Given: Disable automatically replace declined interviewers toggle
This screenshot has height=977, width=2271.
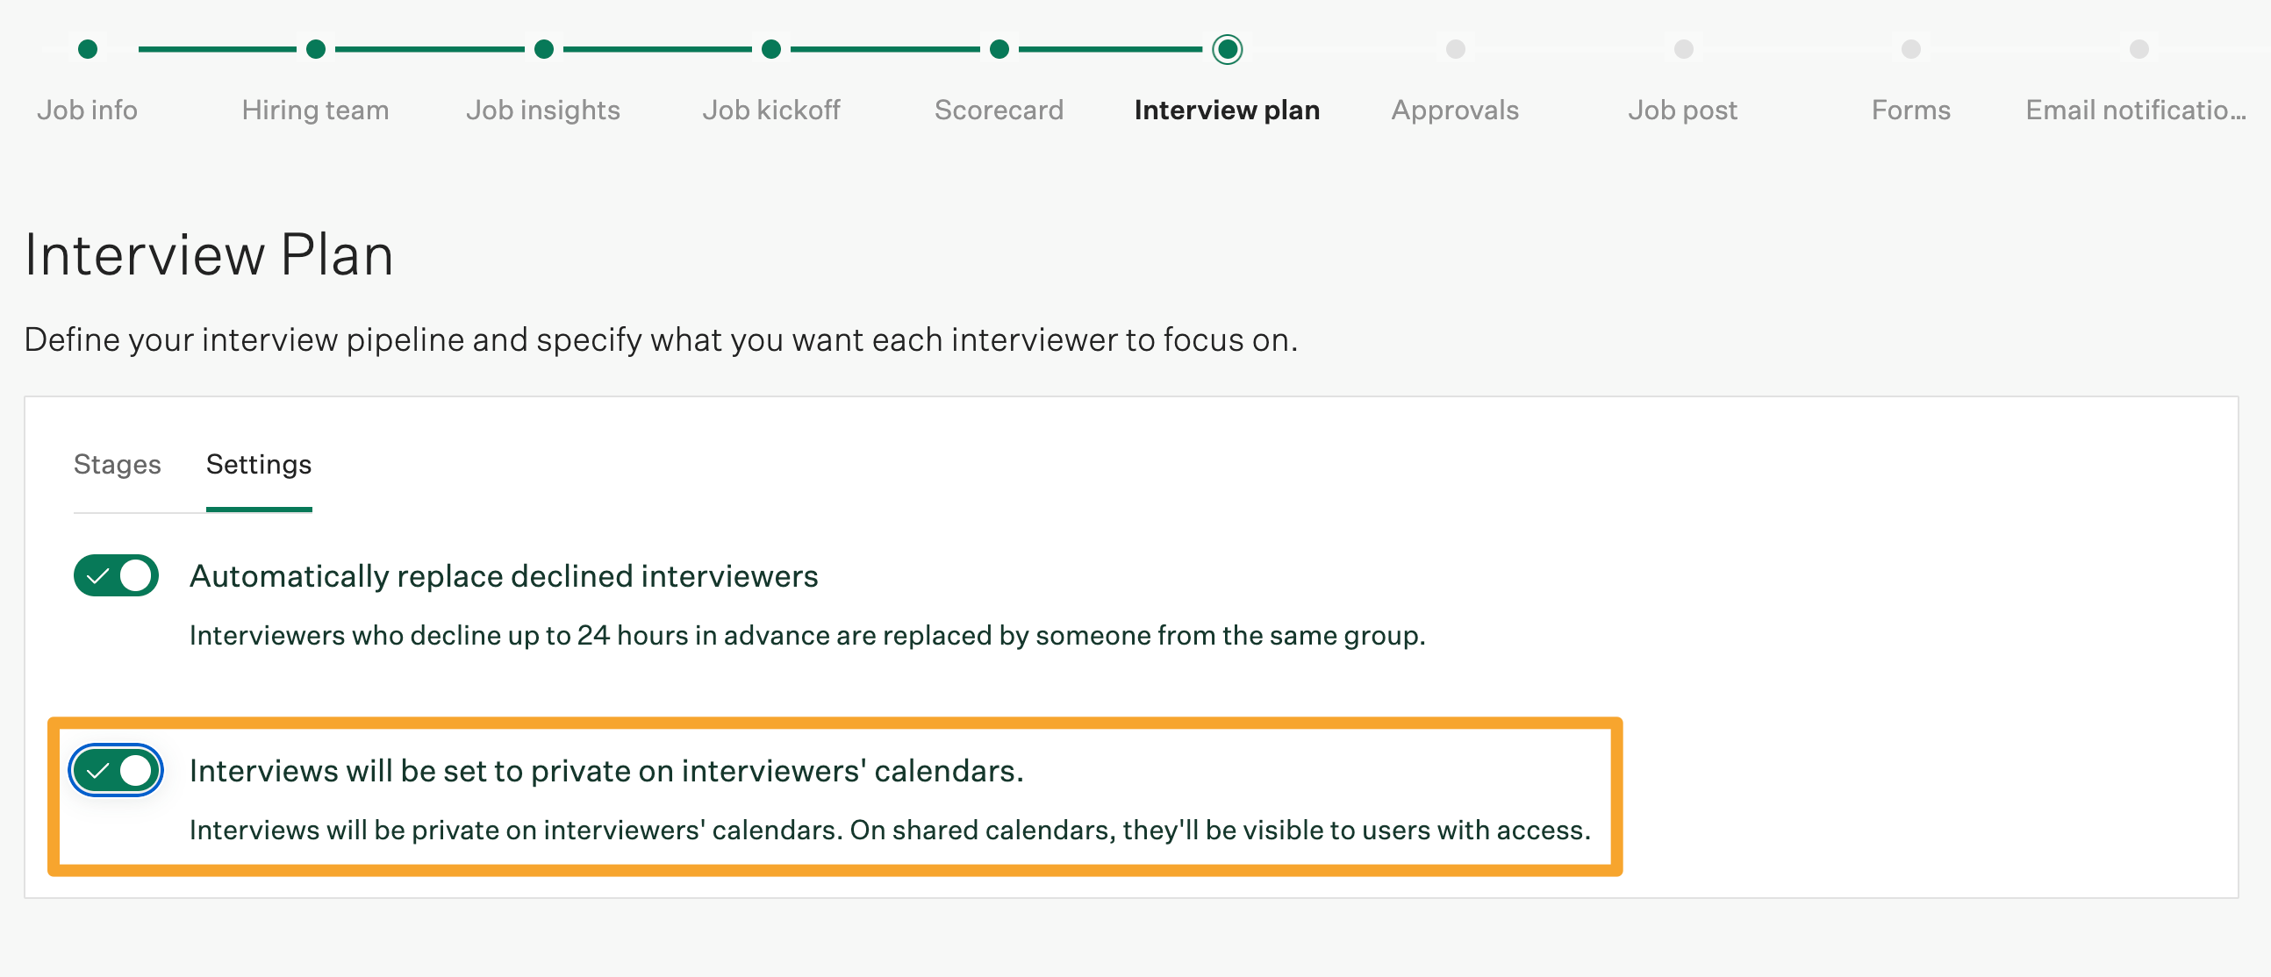Looking at the screenshot, I should 116,576.
